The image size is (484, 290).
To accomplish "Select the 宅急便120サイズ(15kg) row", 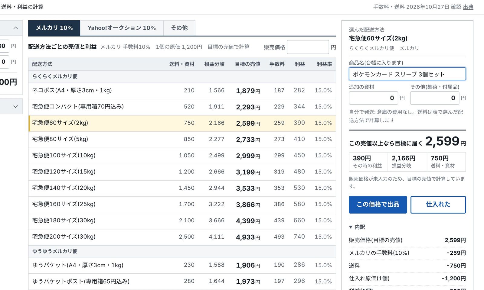I will coord(182,172).
